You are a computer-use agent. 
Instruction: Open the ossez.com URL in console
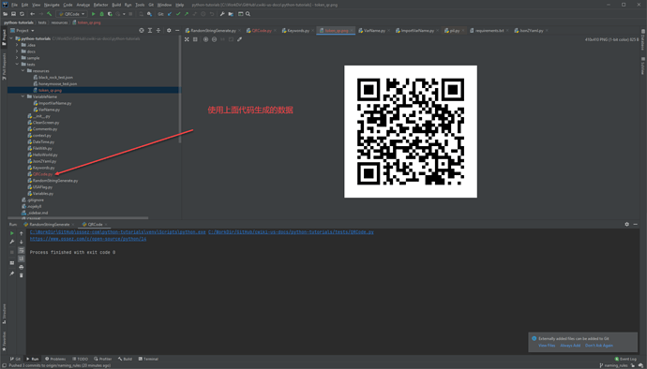pyautogui.click(x=88, y=239)
